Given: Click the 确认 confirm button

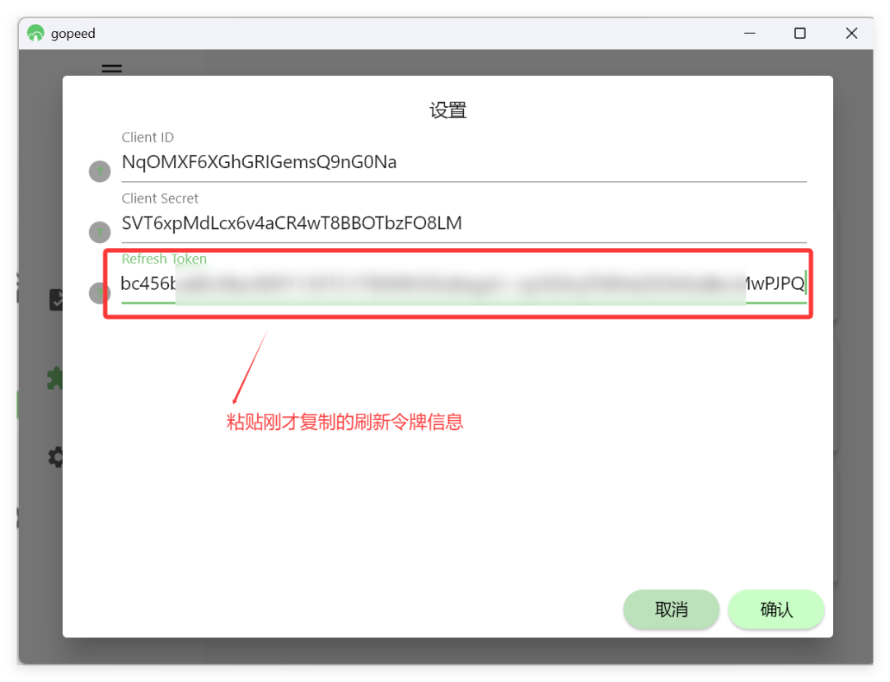Looking at the screenshot, I should tap(776, 610).
